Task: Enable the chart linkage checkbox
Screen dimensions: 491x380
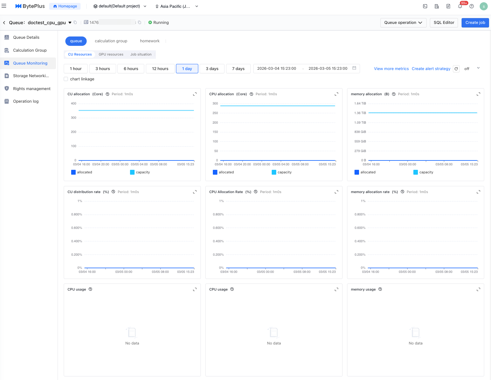Action: (x=66, y=79)
